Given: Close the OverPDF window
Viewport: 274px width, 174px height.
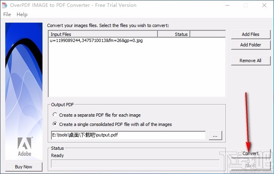Looking at the screenshot, I should (x=264, y=5).
